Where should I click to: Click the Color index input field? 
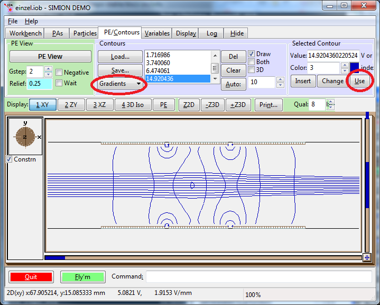324,68
